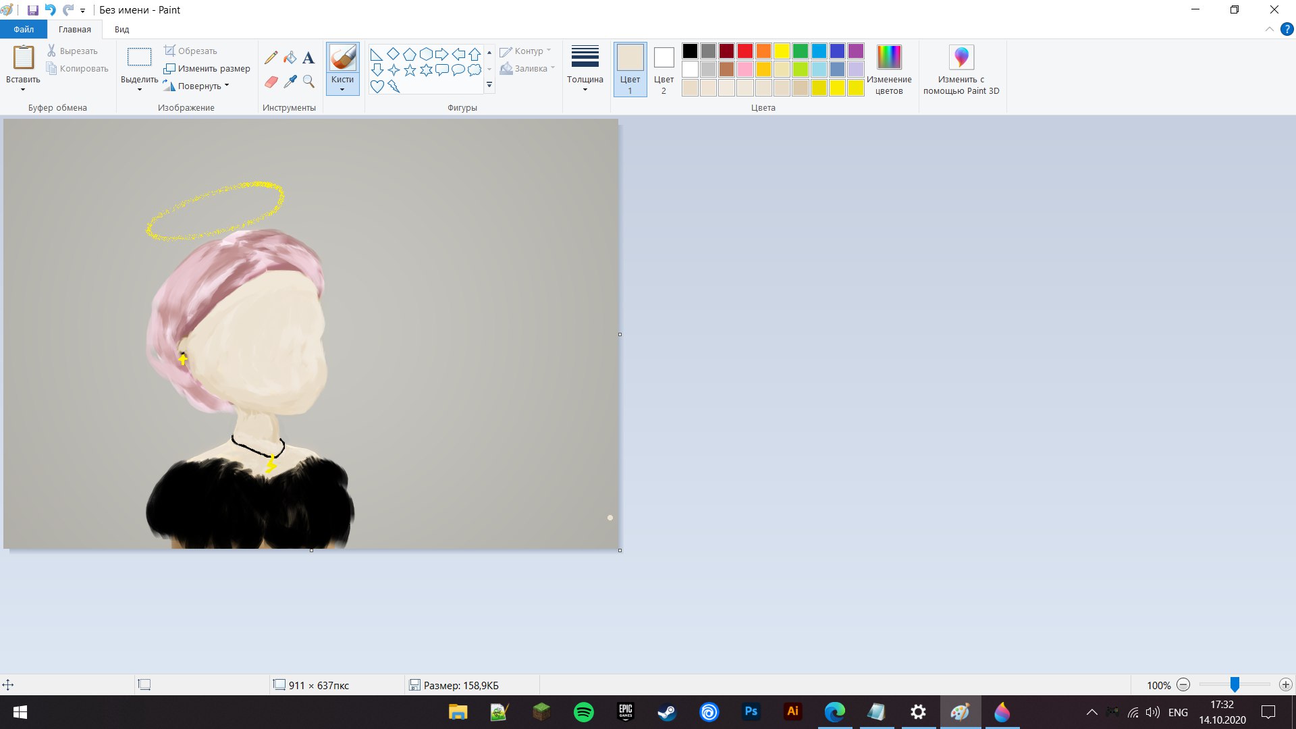Expand the shapes gallery more arrow
The width and height of the screenshot is (1296, 729).
tap(489, 86)
